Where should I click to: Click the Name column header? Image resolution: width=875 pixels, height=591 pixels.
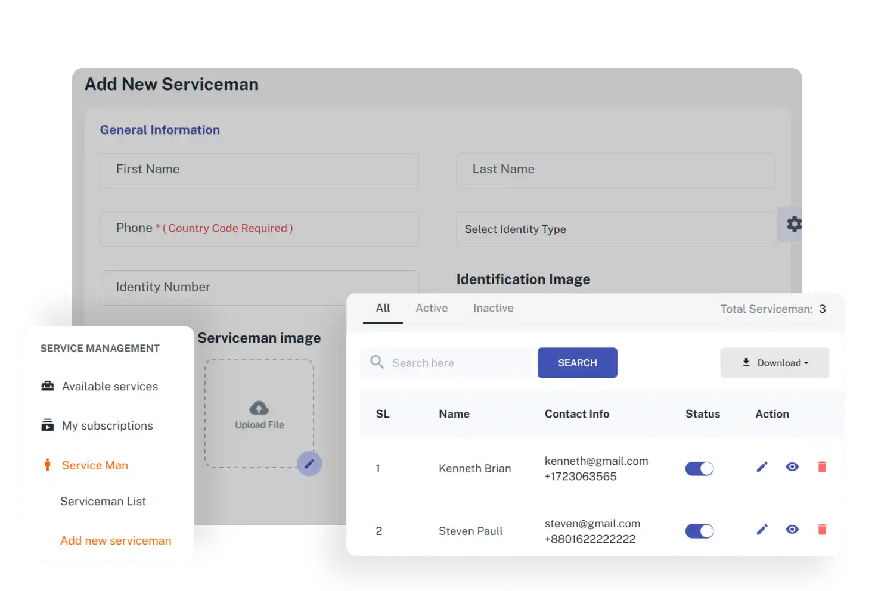(454, 414)
